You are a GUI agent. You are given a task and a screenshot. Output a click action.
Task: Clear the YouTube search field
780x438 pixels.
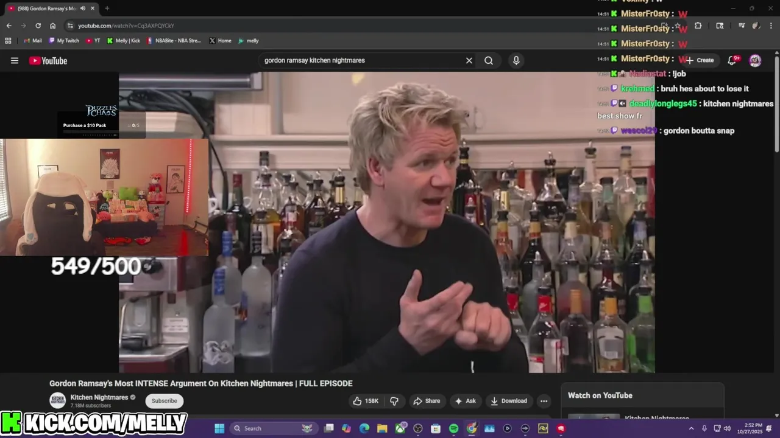tap(469, 60)
